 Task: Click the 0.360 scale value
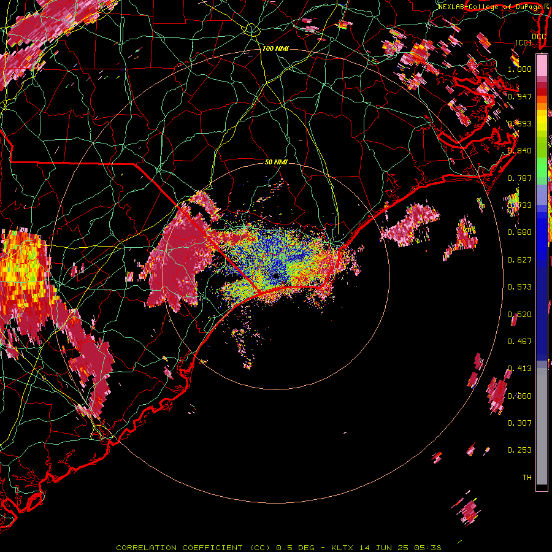(x=519, y=396)
